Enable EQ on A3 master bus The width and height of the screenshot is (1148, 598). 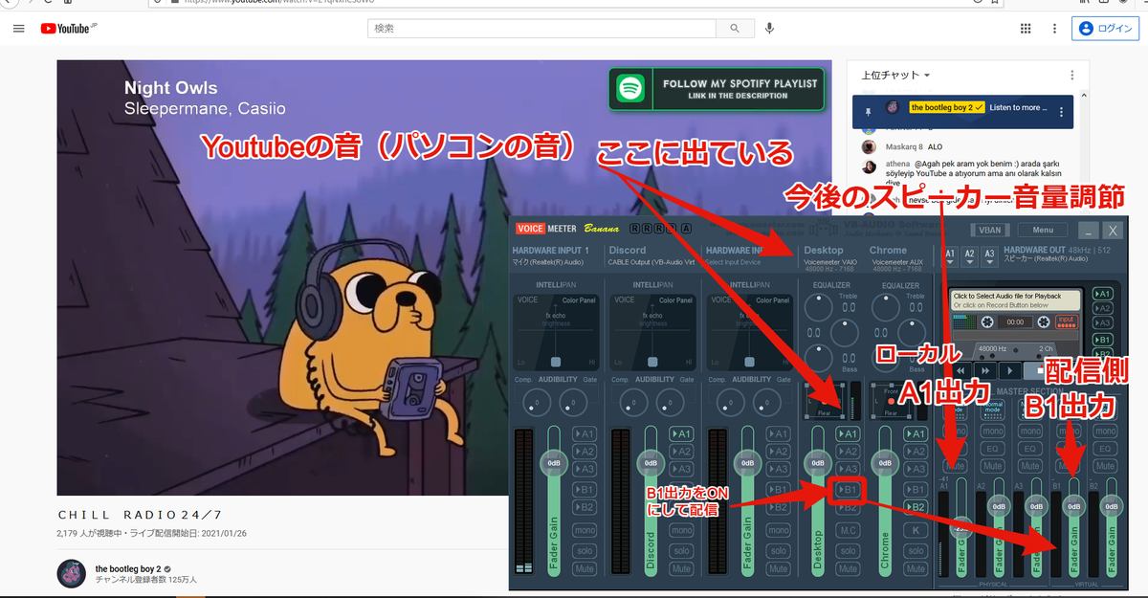[x=1029, y=449]
